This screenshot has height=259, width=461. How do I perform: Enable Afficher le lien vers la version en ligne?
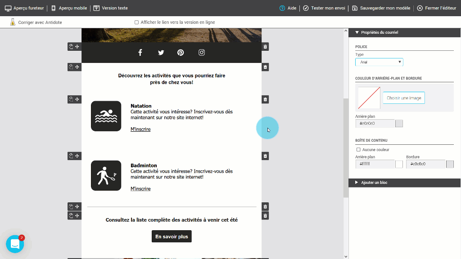[136, 22]
